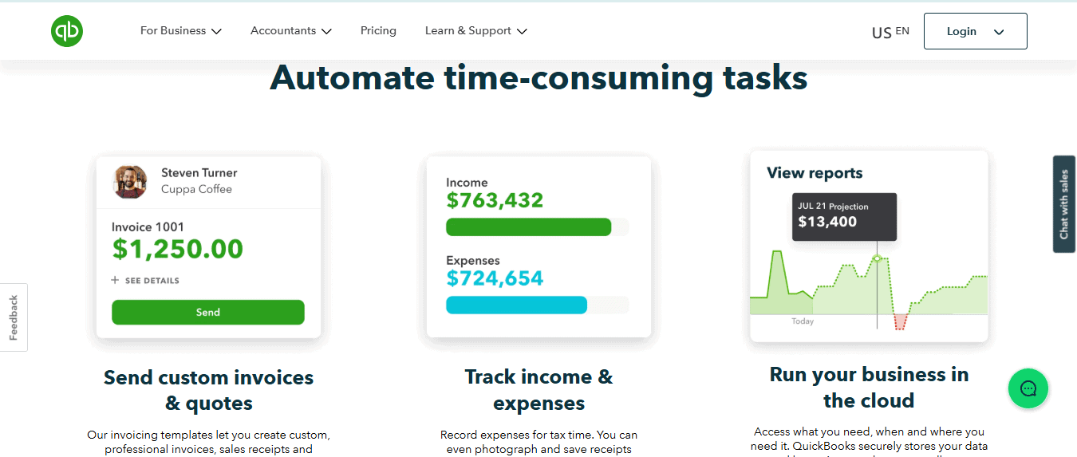Select the US EN region selector
The width and height of the screenshot is (1077, 457).
[x=890, y=32]
